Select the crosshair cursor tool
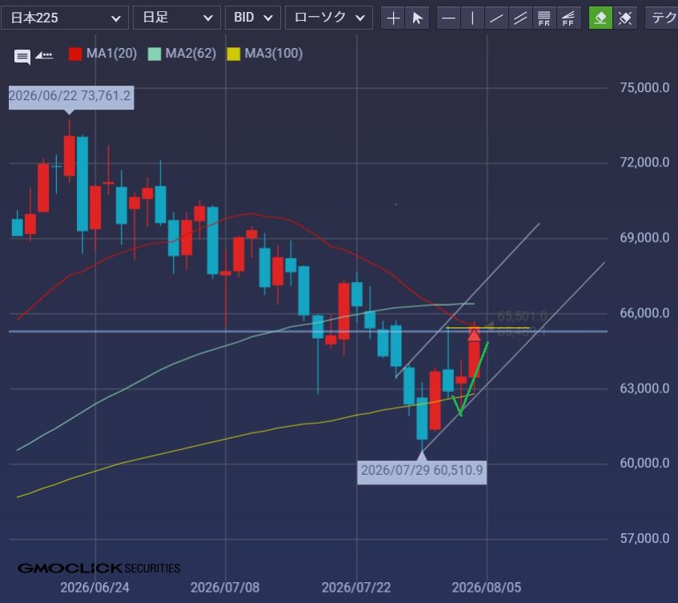 click(x=392, y=18)
